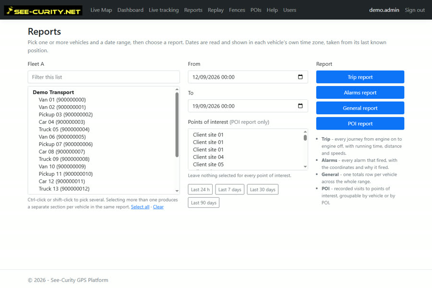Image resolution: width=432 pixels, height=290 pixels.
Task: Generate the General report
Action: (360, 108)
